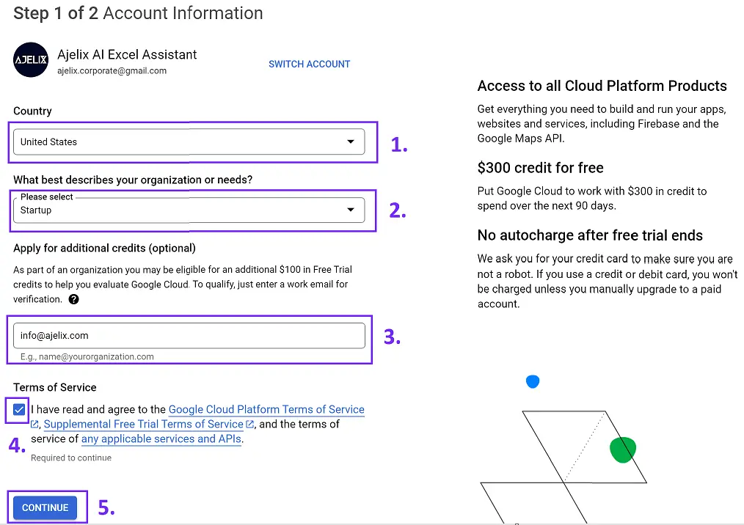Click the E.g., name@yourorganization.com hint text
Screen dimensions: 744x525
click(x=87, y=356)
